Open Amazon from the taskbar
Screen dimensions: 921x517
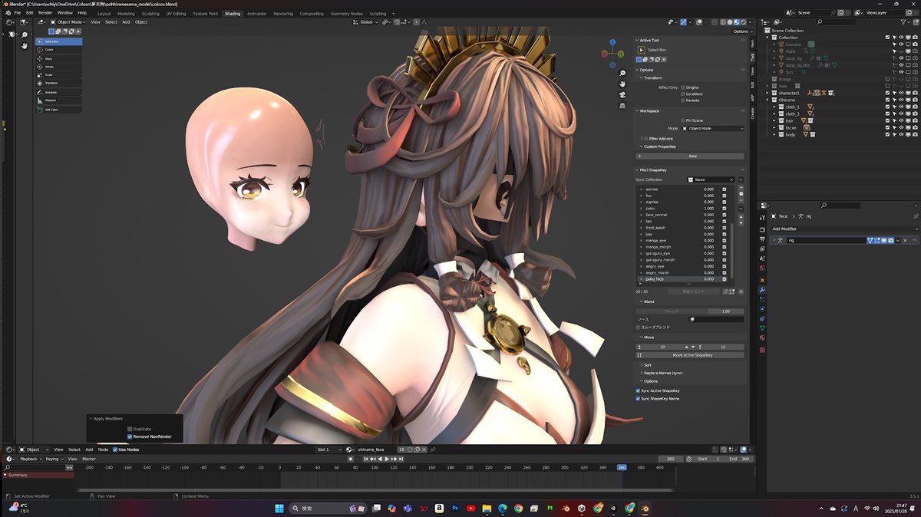click(x=439, y=508)
